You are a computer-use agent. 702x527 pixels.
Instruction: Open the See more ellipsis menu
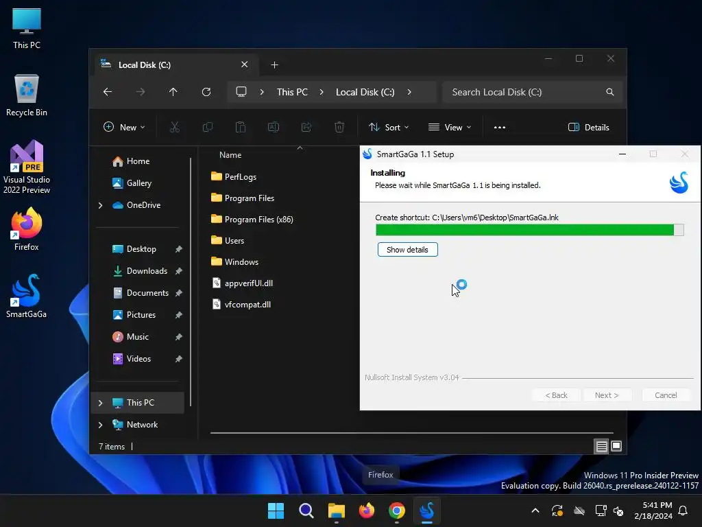coord(500,127)
